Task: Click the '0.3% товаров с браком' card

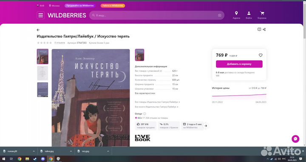Action: (x=169, y=126)
